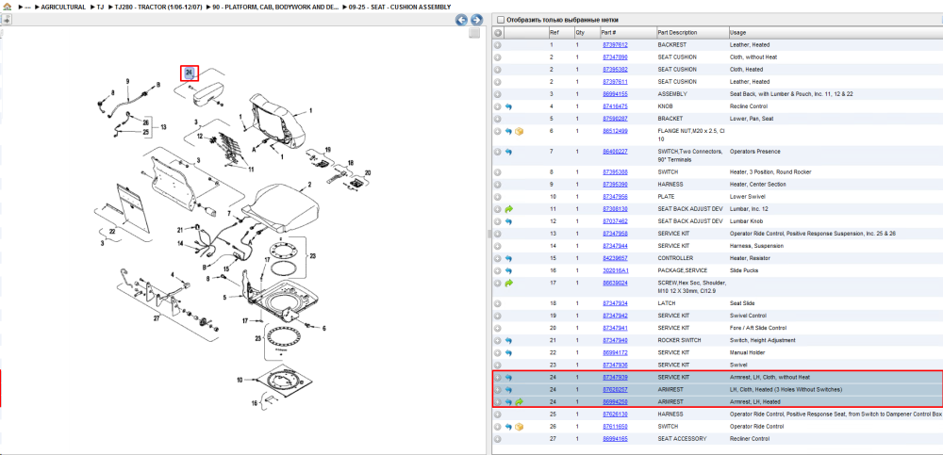Click the add-all plus icon in table header

498,32
